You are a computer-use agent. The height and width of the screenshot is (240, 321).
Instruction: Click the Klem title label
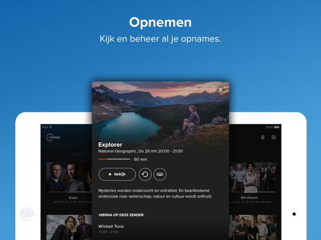[73, 198]
